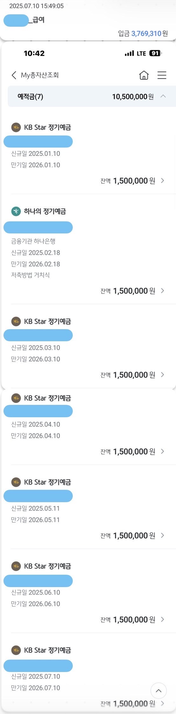This screenshot has width=176, height=714.
Task: Open chevron for deposit maturing 2026.05.11
Action: point(162,535)
